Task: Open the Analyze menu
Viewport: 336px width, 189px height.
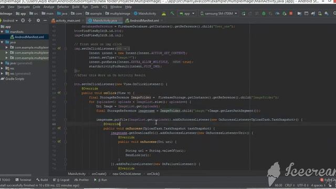Action: pyautogui.click(x=49, y=7)
